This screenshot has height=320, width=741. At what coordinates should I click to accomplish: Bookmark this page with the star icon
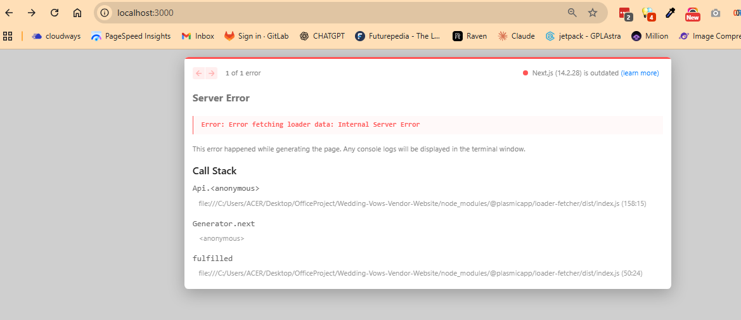click(593, 13)
